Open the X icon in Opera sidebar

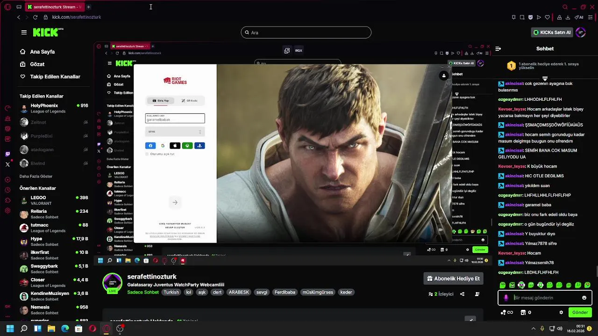point(7,164)
